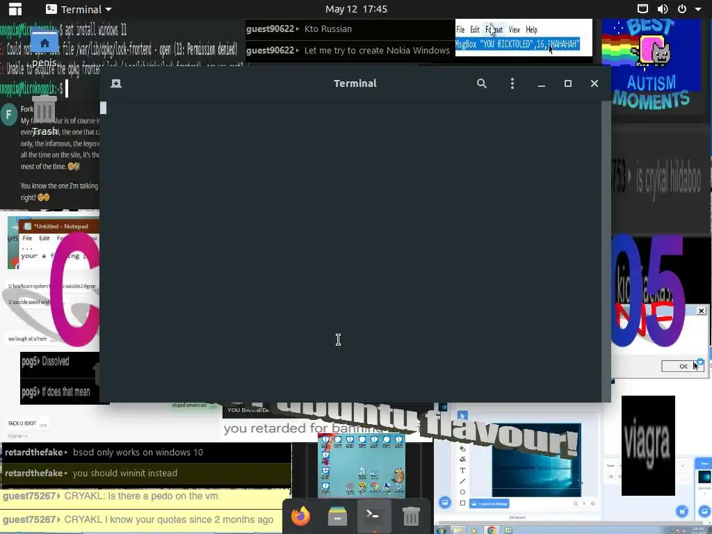Expand the system menu arrow
The height and width of the screenshot is (534, 712).
[698, 9]
